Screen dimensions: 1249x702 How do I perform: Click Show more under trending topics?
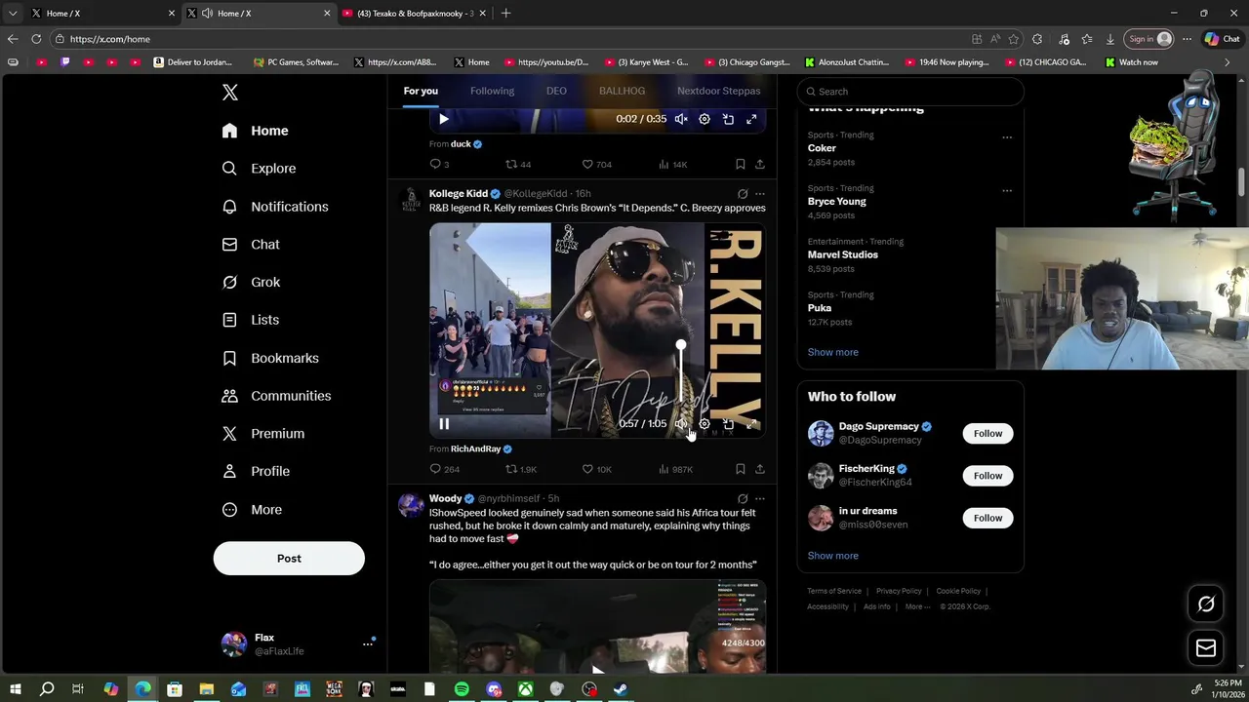(x=832, y=352)
